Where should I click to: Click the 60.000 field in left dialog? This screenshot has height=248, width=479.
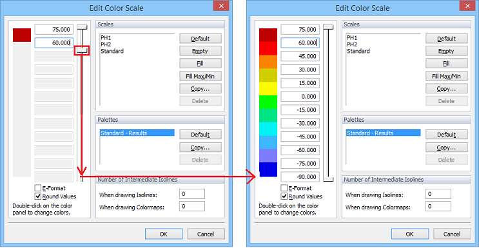54,43
